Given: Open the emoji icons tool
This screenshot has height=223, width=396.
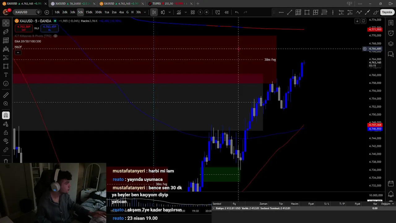Looking at the screenshot, I should pos(6,84).
